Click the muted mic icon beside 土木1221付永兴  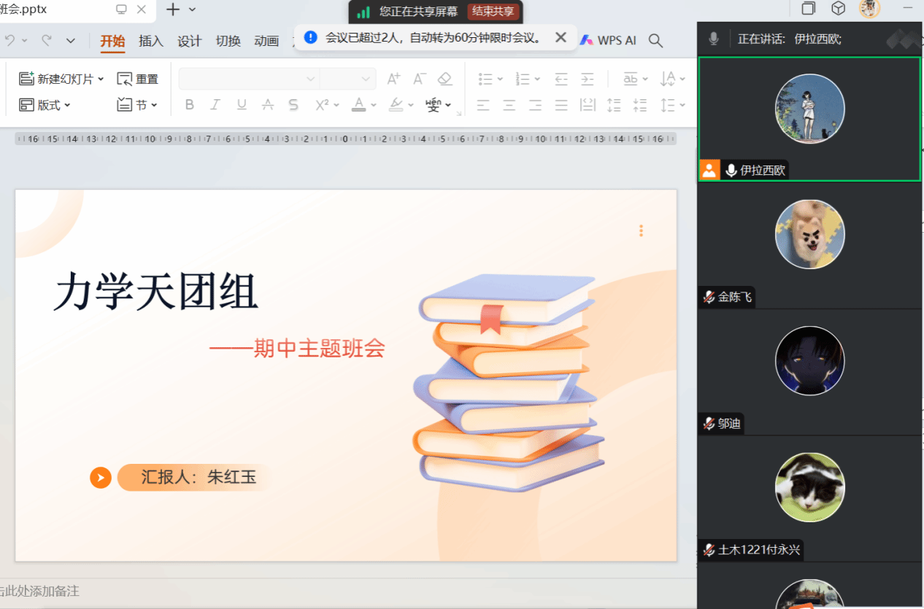click(709, 550)
